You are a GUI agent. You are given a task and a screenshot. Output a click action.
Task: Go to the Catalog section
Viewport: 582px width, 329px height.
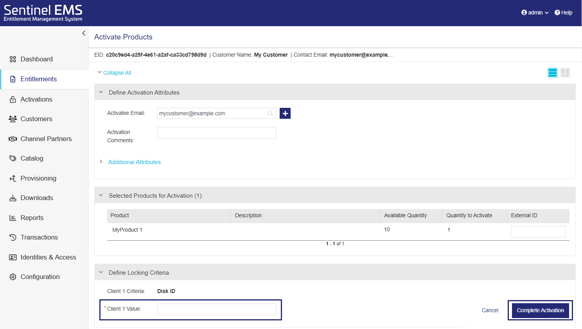click(32, 158)
